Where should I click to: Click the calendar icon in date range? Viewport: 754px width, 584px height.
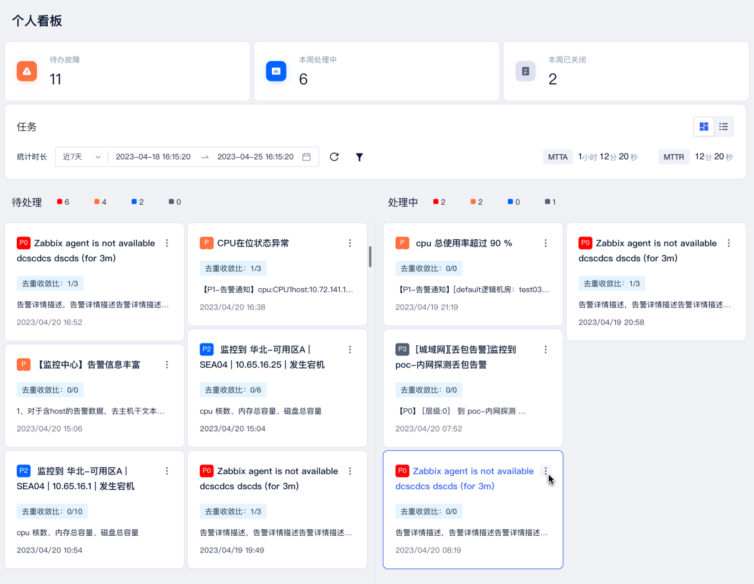point(306,157)
